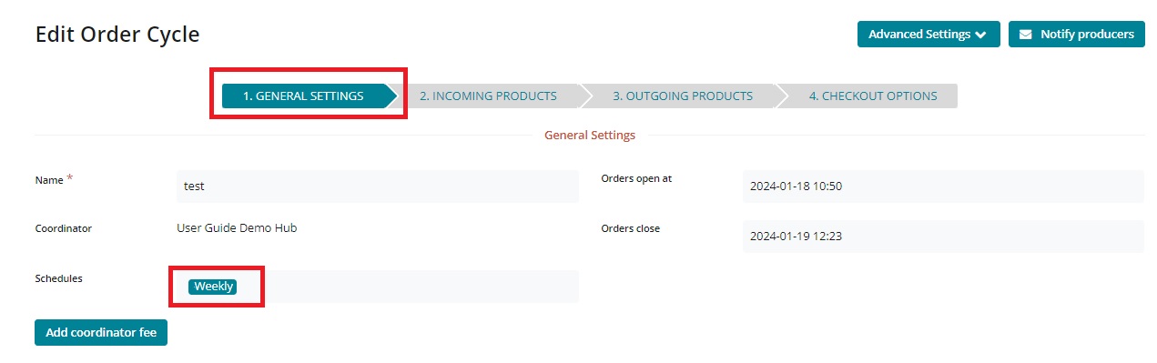
Task: Go to the 2. Incoming Products step
Action: coord(488,96)
